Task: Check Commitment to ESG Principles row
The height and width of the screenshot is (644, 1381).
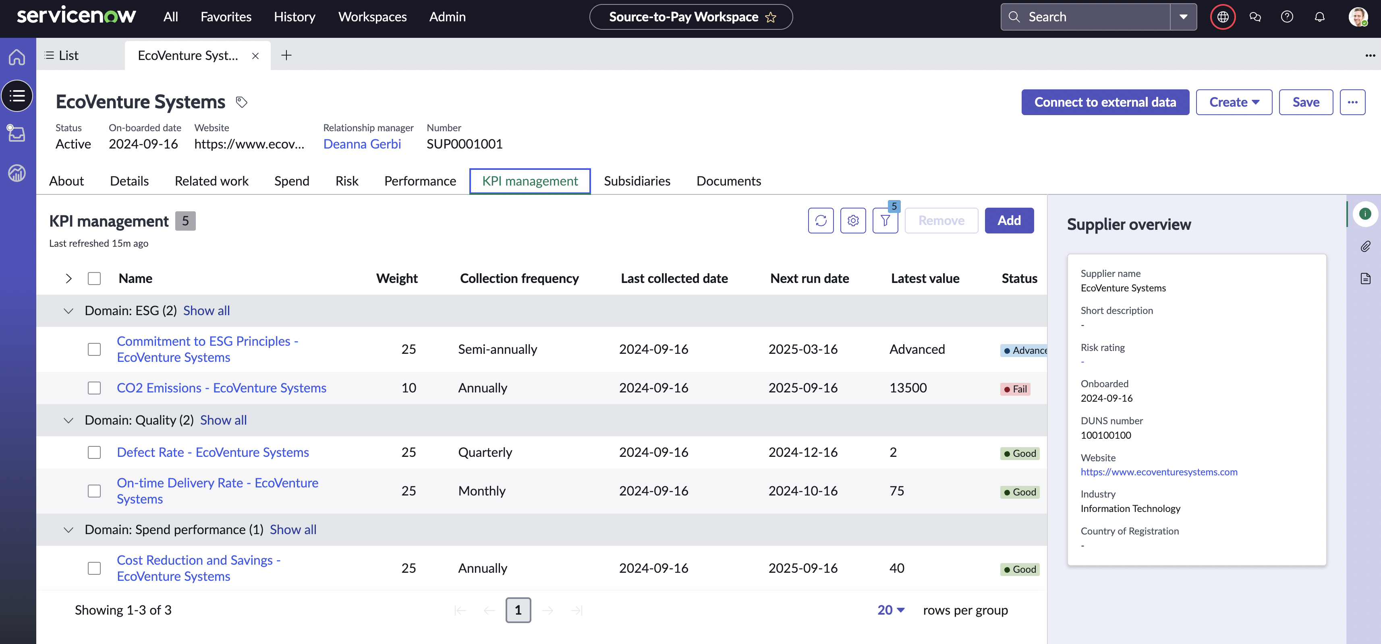Action: click(94, 349)
